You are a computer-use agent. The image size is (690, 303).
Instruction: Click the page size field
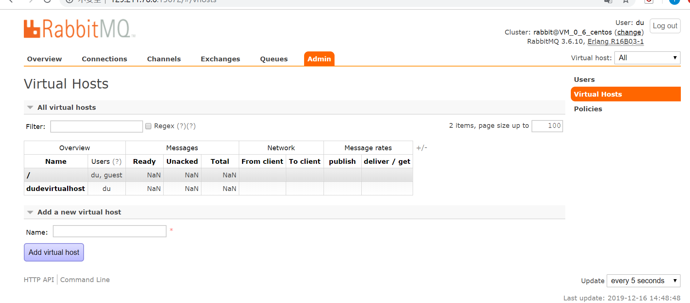[x=547, y=126]
